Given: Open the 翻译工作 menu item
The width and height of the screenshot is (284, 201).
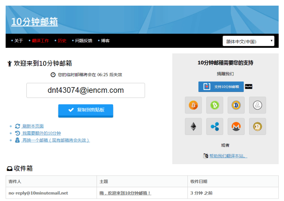Looking at the screenshot, I should point(41,41).
